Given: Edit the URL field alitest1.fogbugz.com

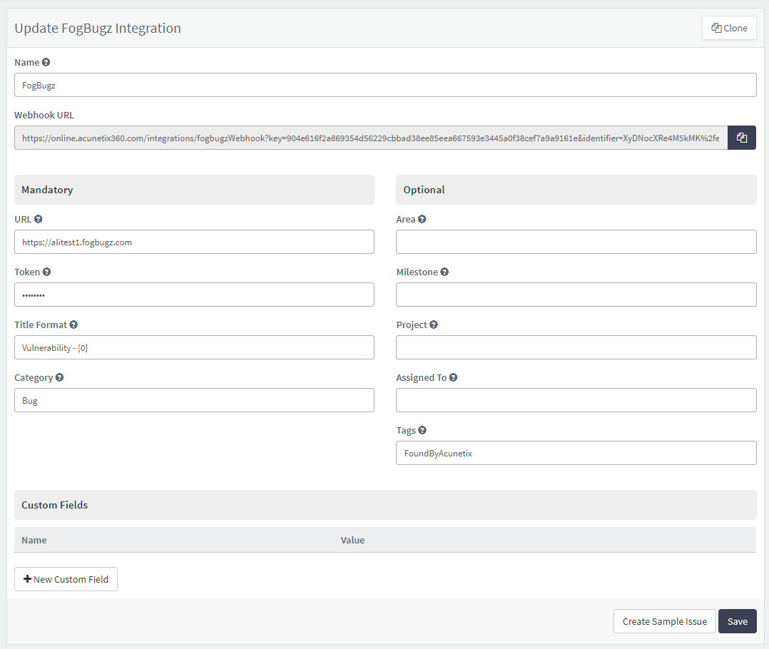Looking at the screenshot, I should pos(194,242).
